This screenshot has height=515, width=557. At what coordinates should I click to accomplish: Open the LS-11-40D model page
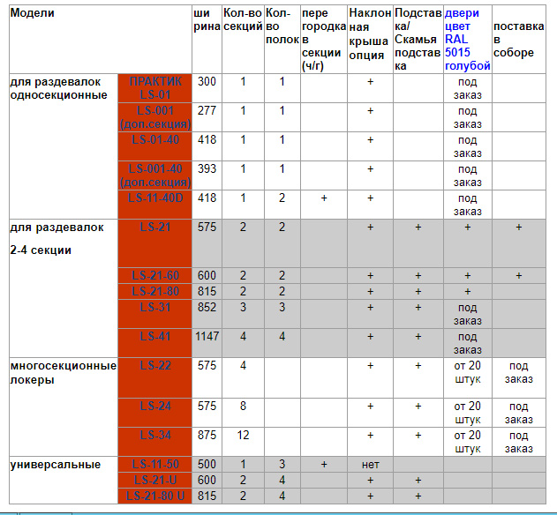(x=155, y=198)
